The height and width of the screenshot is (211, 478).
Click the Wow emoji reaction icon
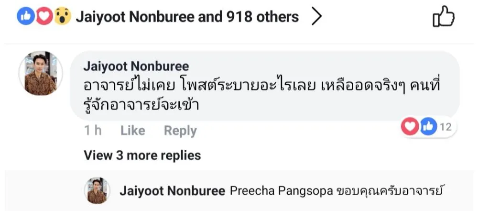tap(62, 17)
